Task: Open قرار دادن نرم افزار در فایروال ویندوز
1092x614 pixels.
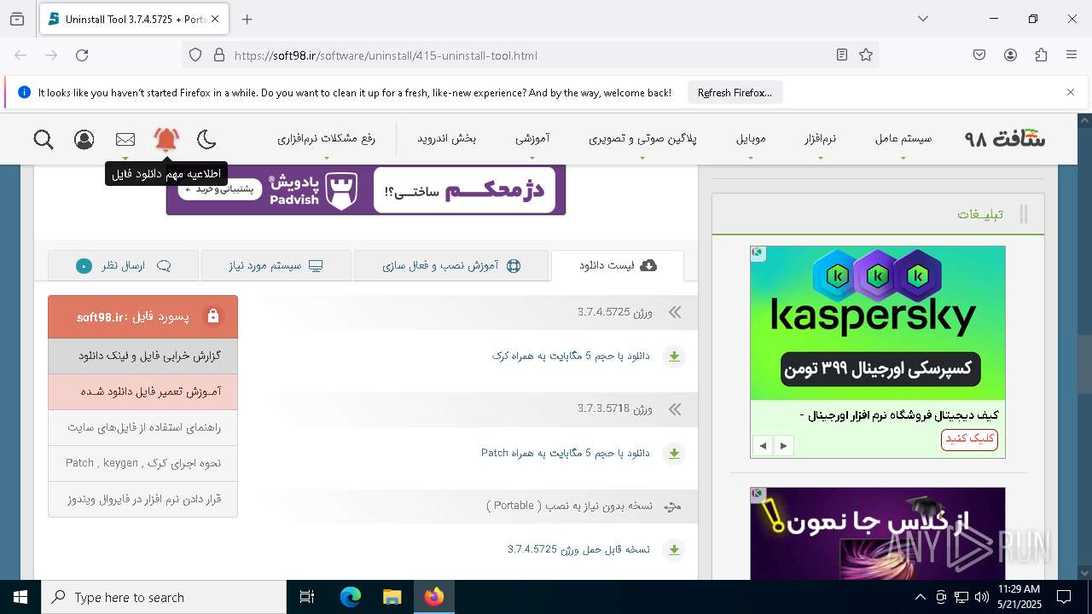Action: coord(142,499)
